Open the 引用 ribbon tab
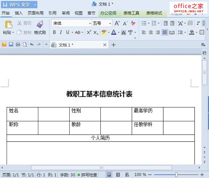 (52, 13)
